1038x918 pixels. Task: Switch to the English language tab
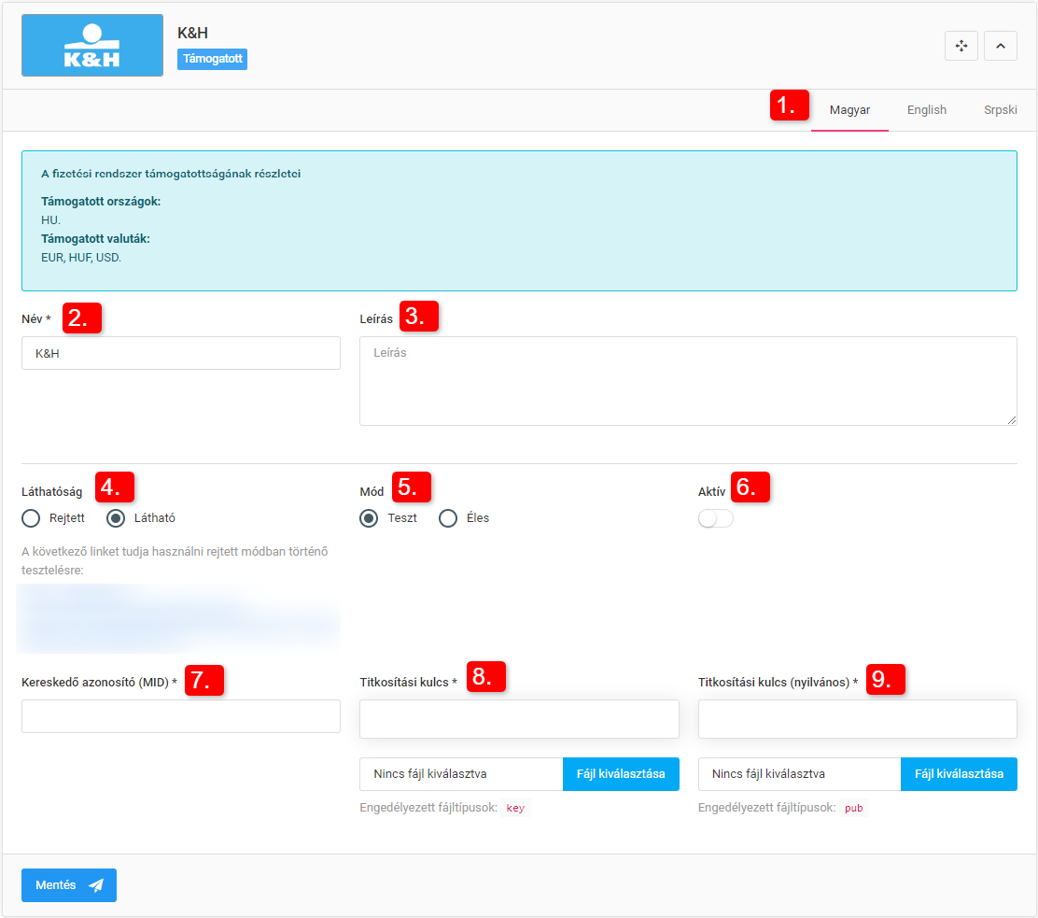(926, 110)
